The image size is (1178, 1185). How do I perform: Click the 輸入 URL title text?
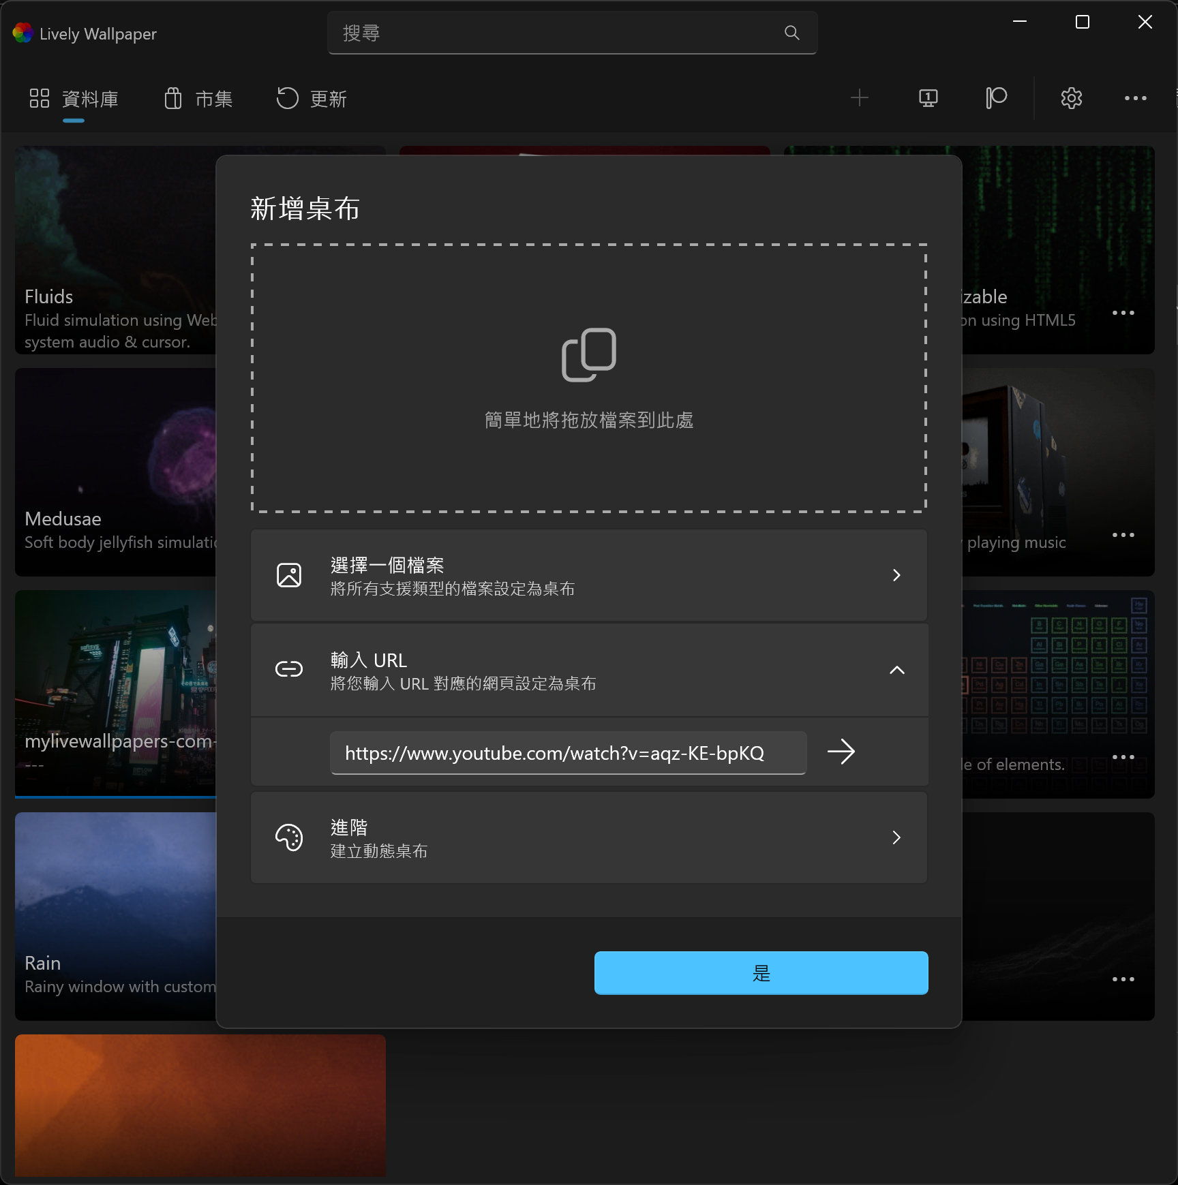coord(369,660)
